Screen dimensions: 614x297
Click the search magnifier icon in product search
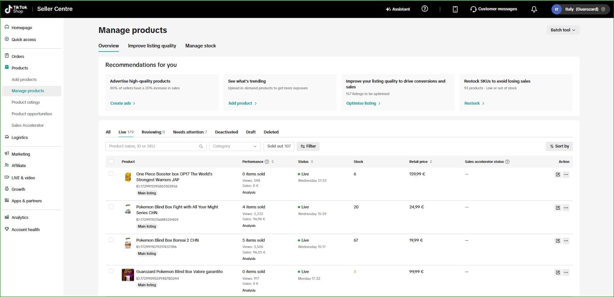pos(201,146)
